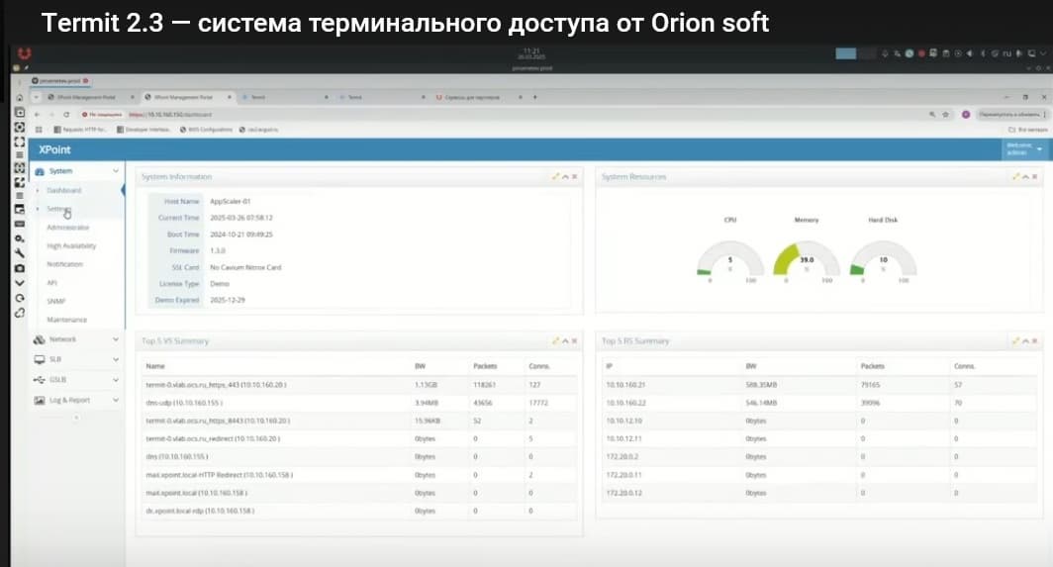Viewport: 1053px width, 567px height.
Task: Open the apps grid in the bookmarks bar
Action: point(39,129)
